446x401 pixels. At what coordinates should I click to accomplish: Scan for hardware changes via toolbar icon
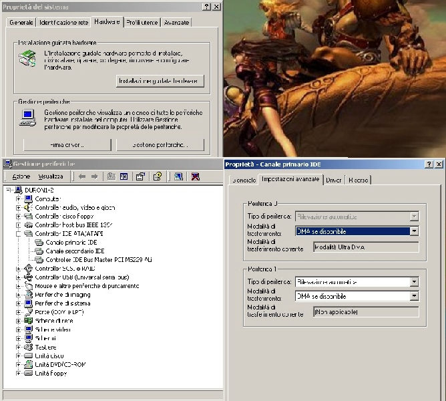178,176
